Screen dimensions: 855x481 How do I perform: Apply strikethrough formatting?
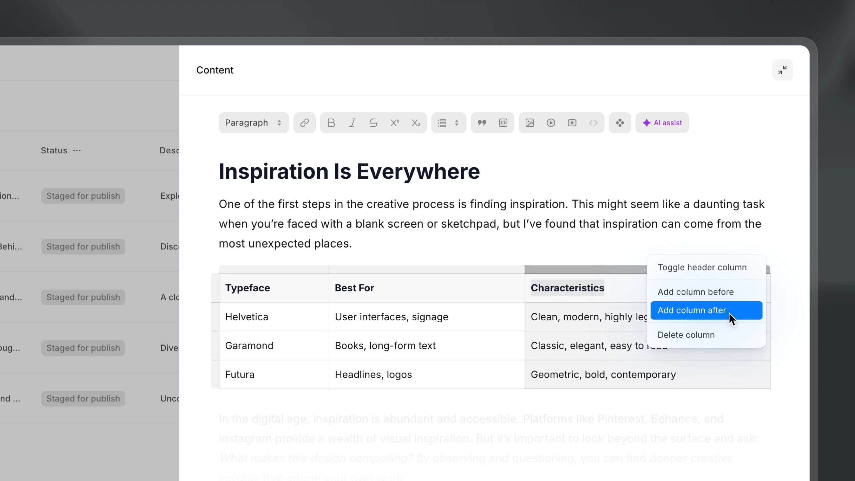click(373, 123)
